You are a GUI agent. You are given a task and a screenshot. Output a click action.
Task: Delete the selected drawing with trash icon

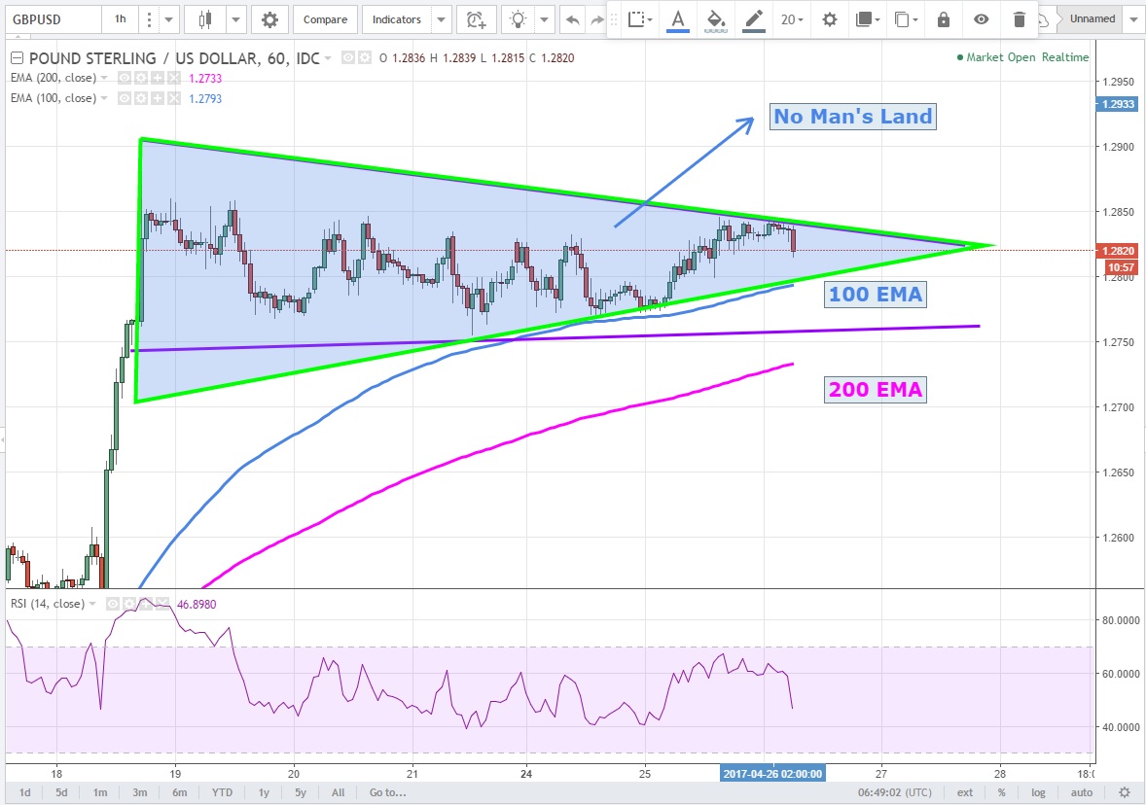coord(1019,19)
